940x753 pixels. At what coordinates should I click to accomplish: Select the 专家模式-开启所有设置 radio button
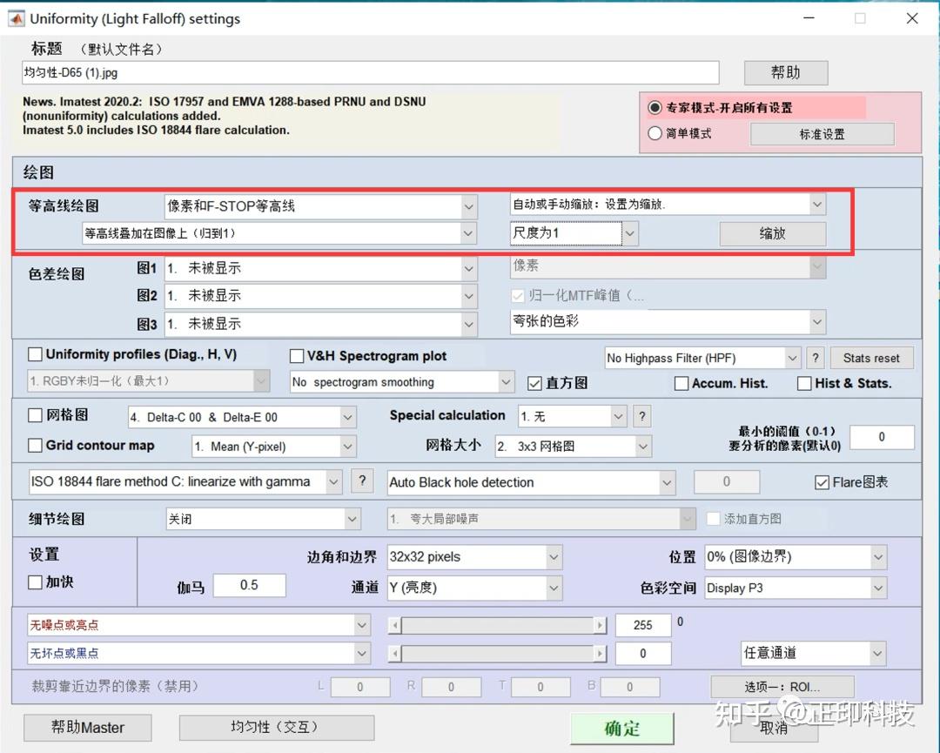pyautogui.click(x=655, y=106)
